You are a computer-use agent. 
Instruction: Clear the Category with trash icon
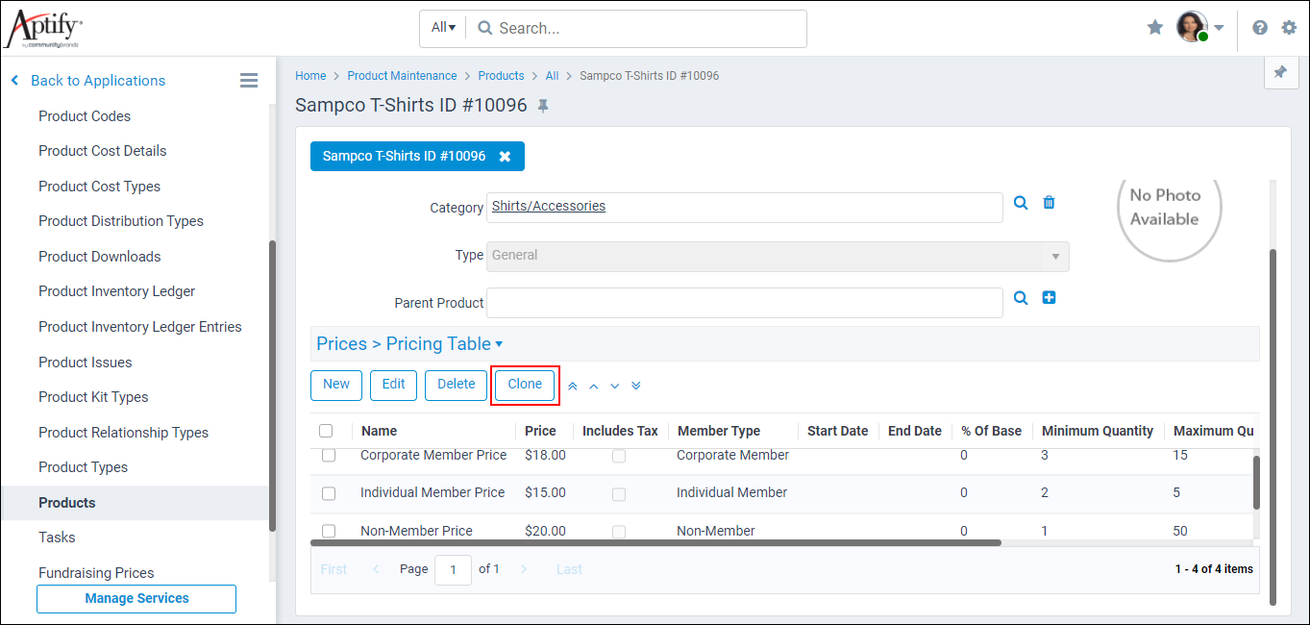[x=1050, y=203]
